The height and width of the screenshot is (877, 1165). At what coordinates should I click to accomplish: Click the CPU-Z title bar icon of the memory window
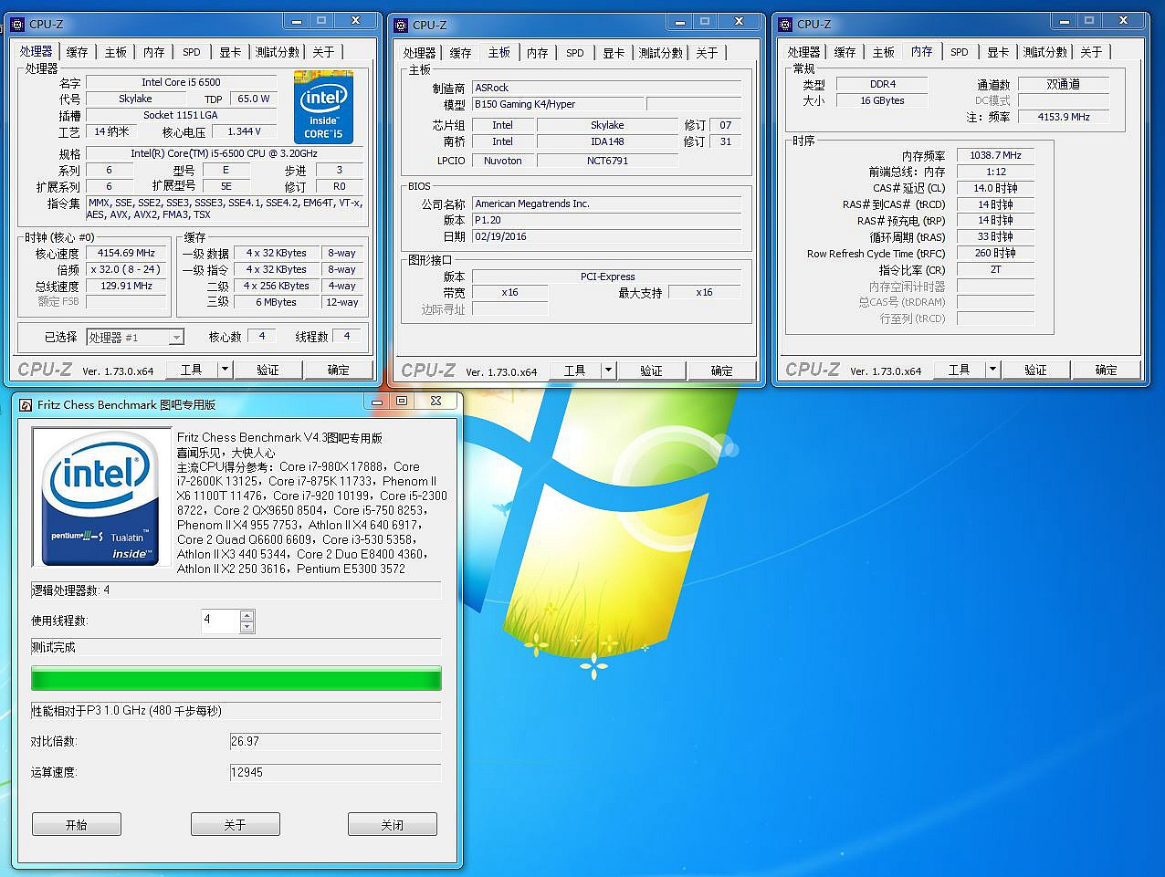(x=785, y=24)
